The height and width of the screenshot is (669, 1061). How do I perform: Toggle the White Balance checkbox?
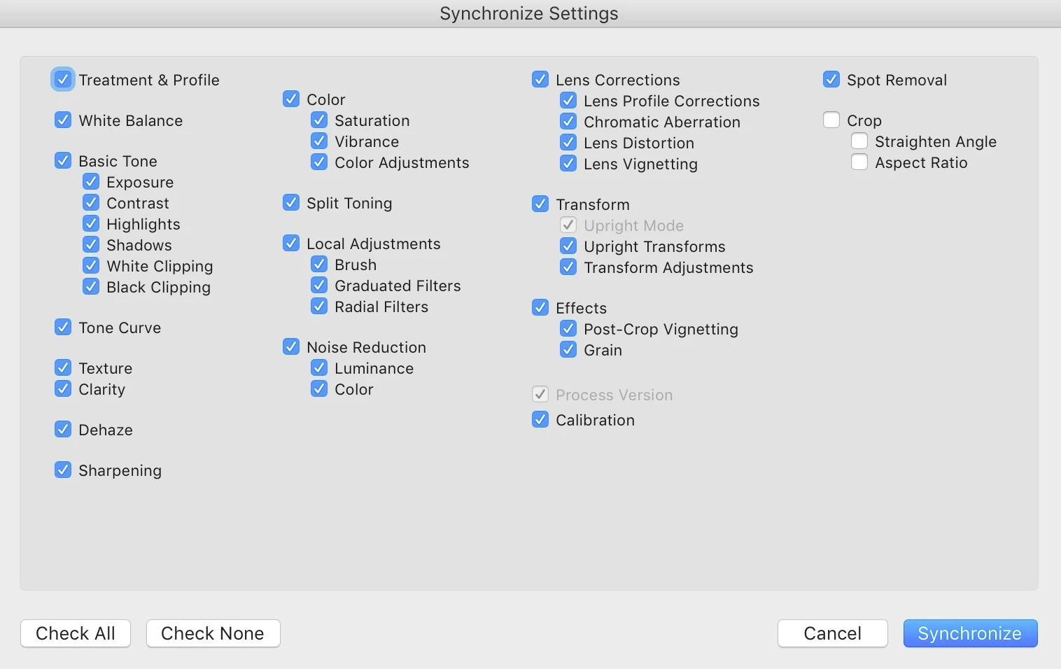point(63,120)
